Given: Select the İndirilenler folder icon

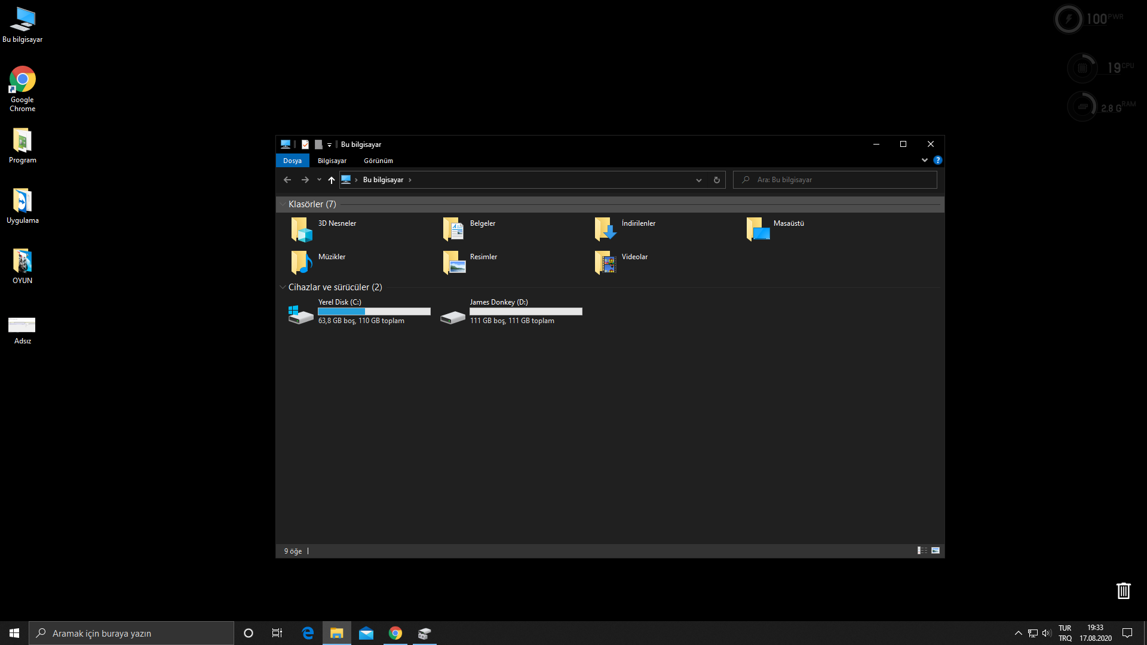Looking at the screenshot, I should [605, 229].
